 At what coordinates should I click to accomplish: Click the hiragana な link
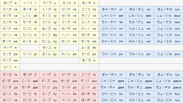(4, 28)
